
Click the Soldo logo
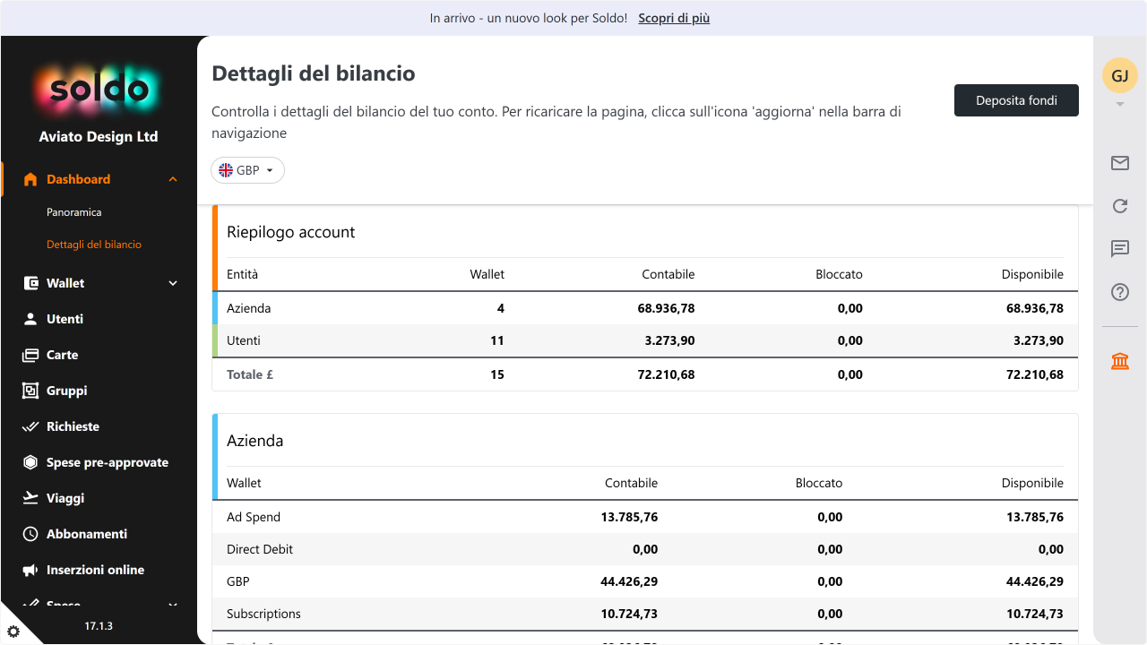point(99,90)
